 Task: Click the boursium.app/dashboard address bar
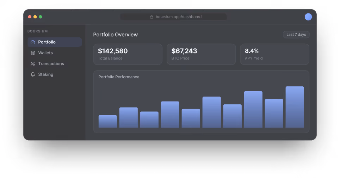(173, 17)
